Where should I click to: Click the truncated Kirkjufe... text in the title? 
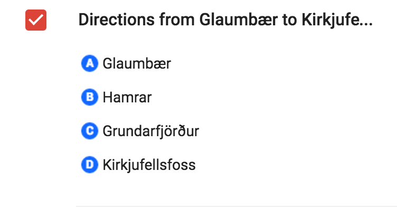pyautogui.click(x=337, y=20)
